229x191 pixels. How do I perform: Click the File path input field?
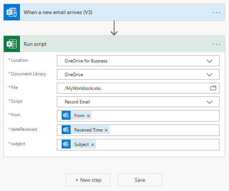click(x=133, y=88)
